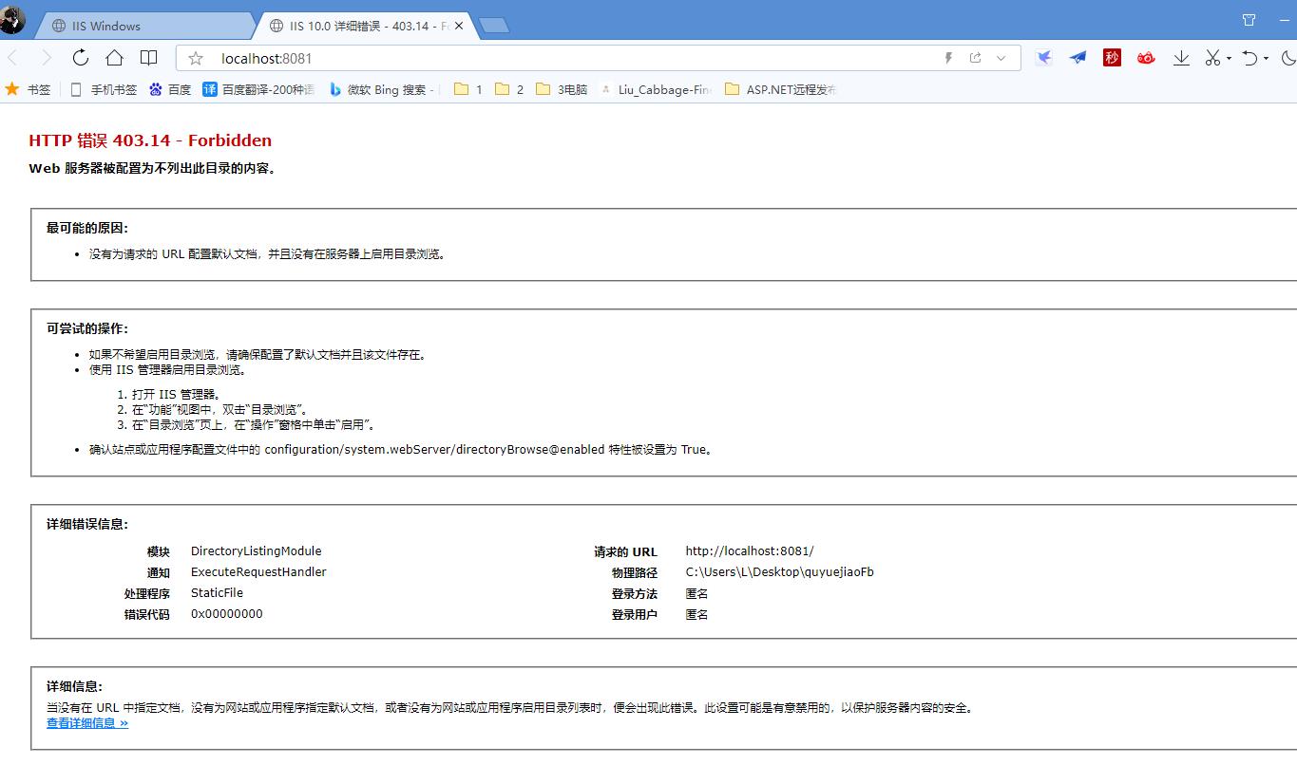This screenshot has width=1297, height=765.
Task: Click the red 秒 extension icon
Action: [1112, 58]
